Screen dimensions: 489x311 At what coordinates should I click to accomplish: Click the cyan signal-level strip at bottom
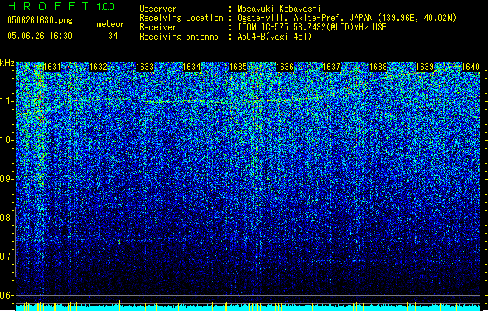[x=247, y=307]
